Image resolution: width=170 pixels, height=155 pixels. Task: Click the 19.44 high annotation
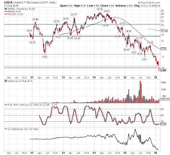click(x=35, y=19)
